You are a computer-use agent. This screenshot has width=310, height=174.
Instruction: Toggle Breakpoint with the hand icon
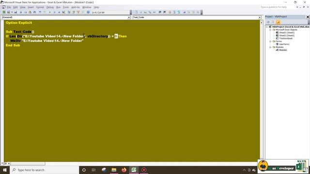170,12
